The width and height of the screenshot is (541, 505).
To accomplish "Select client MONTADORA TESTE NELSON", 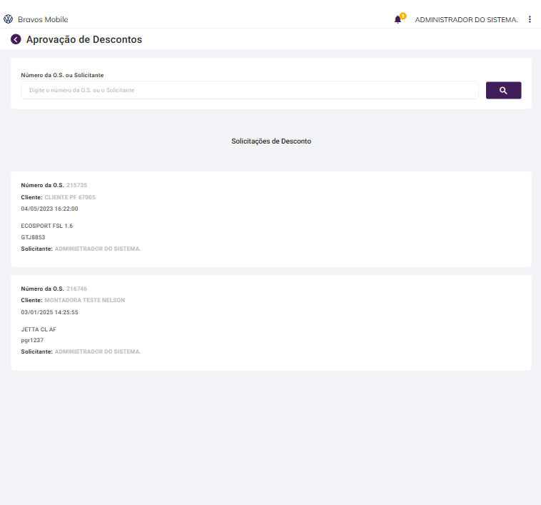I will pos(84,300).
